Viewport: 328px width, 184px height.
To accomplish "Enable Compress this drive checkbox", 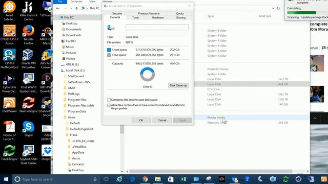I will click(109, 100).
